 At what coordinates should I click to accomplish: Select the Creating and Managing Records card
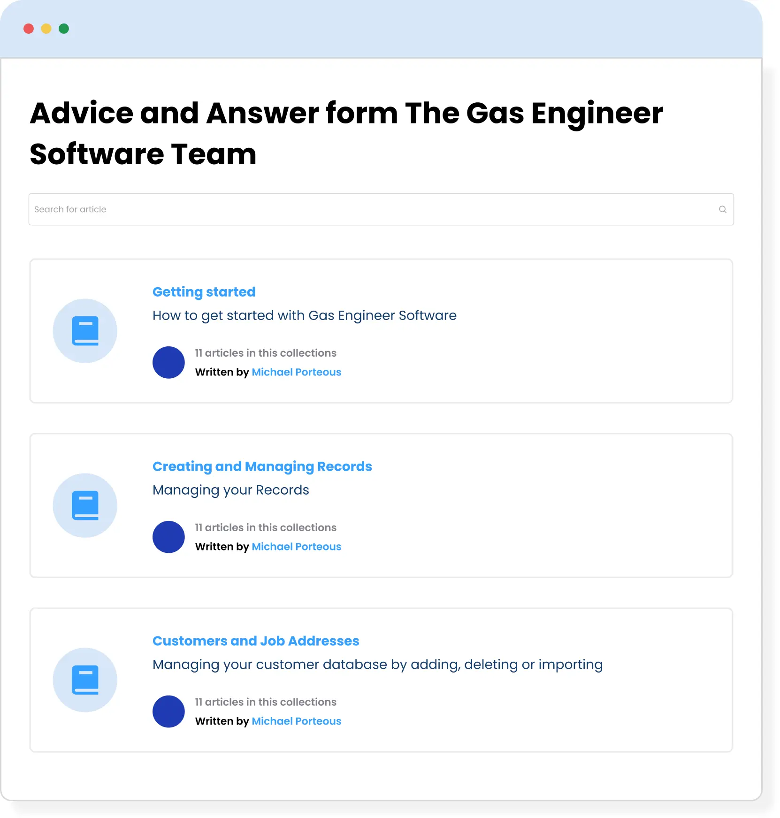(x=381, y=505)
